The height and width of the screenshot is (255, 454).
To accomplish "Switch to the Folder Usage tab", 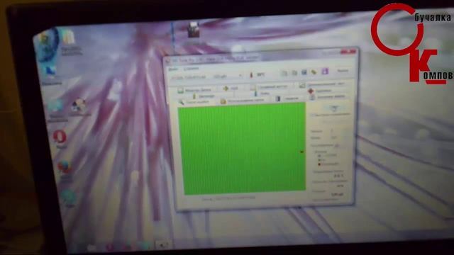I will [243, 101].
